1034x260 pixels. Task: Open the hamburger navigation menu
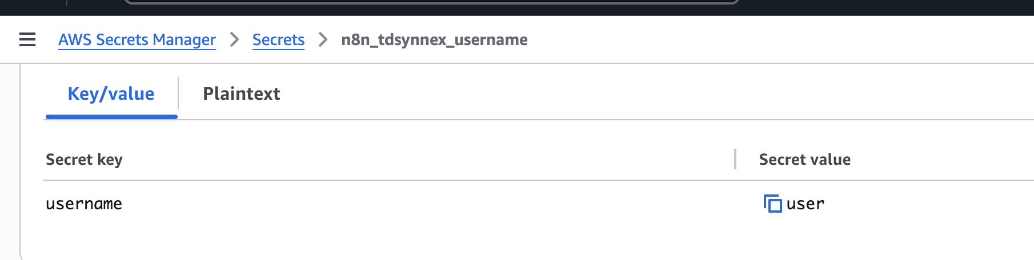click(27, 39)
